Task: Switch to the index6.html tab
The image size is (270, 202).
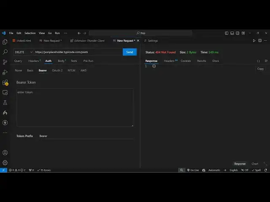Action: pos(22,41)
